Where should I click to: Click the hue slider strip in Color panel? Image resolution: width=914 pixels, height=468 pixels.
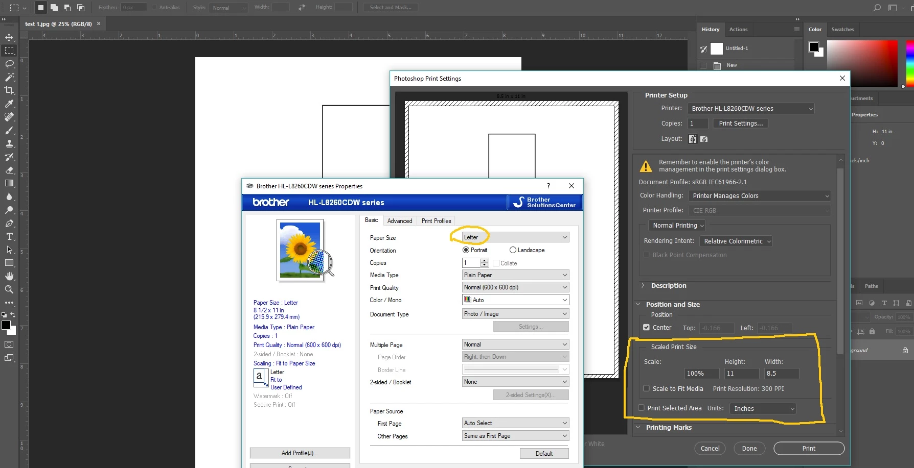(910, 63)
